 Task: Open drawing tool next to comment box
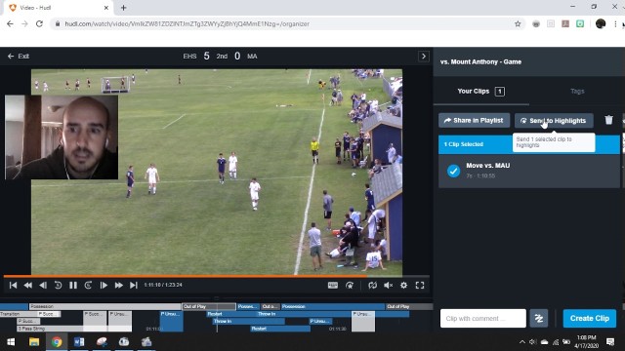pos(539,319)
